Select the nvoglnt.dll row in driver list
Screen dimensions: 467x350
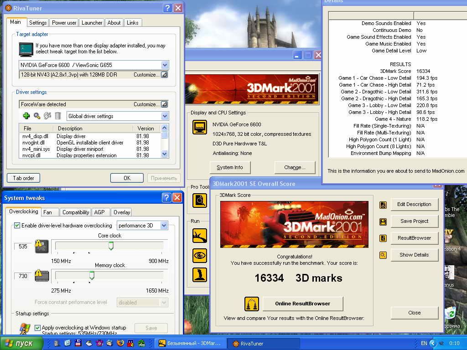click(90, 143)
